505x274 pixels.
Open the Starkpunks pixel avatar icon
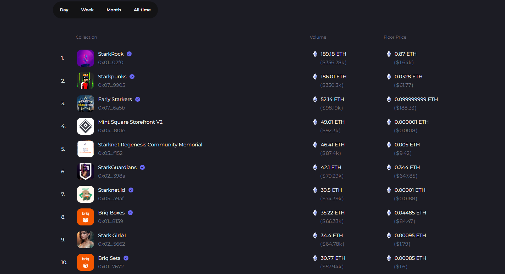(x=86, y=81)
